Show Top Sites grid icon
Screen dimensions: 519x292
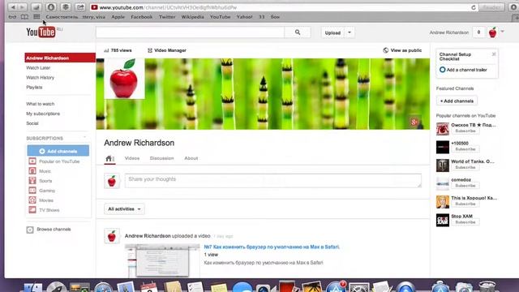pos(36,16)
